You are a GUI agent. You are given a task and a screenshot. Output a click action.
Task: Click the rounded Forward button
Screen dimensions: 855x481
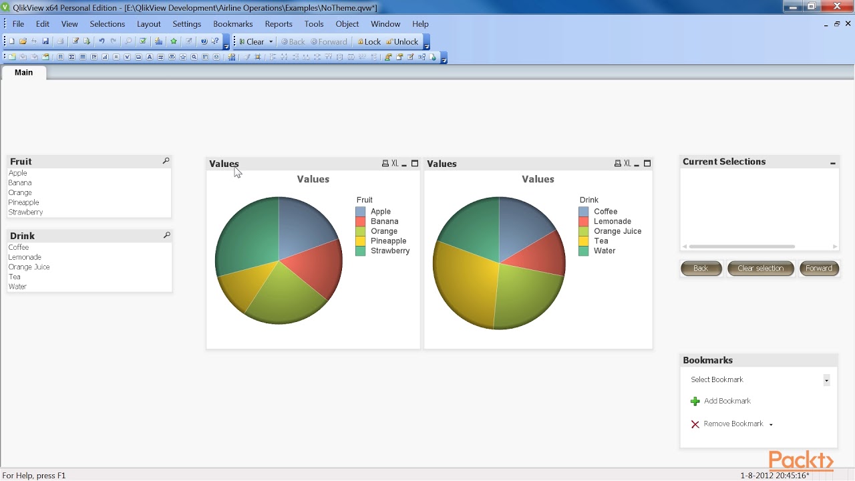[x=819, y=268]
